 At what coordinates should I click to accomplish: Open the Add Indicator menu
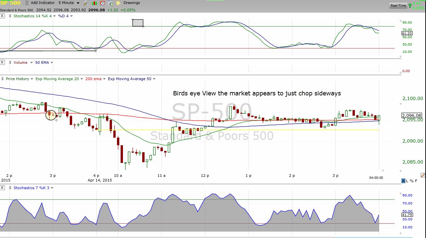[x=43, y=3]
